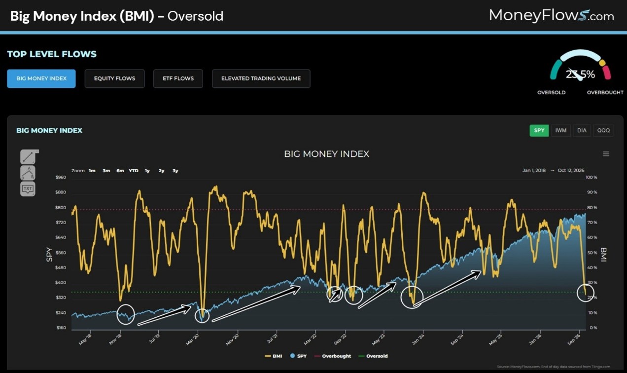
Task: Switch comparison index to QQQ
Action: click(x=603, y=131)
